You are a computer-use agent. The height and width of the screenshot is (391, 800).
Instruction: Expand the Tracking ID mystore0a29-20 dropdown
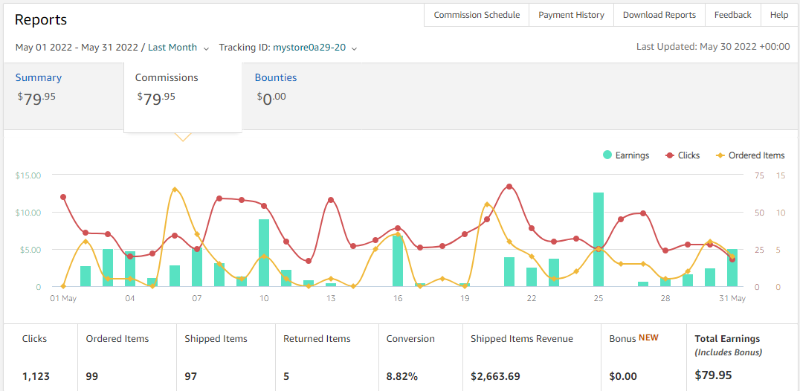(354, 48)
